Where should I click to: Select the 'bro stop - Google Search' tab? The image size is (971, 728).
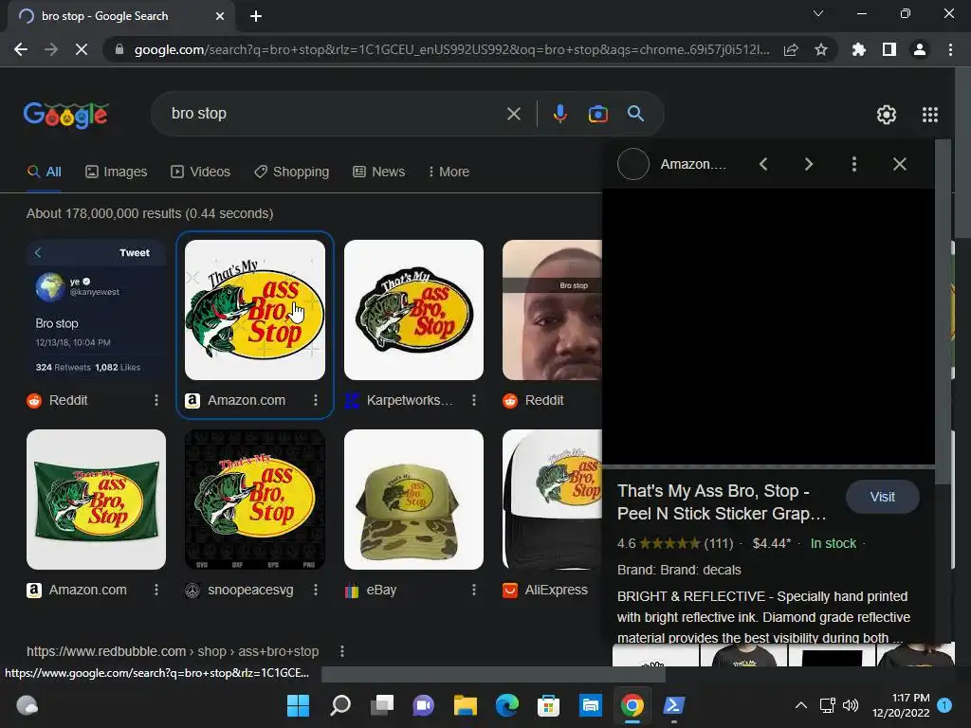tap(121, 16)
